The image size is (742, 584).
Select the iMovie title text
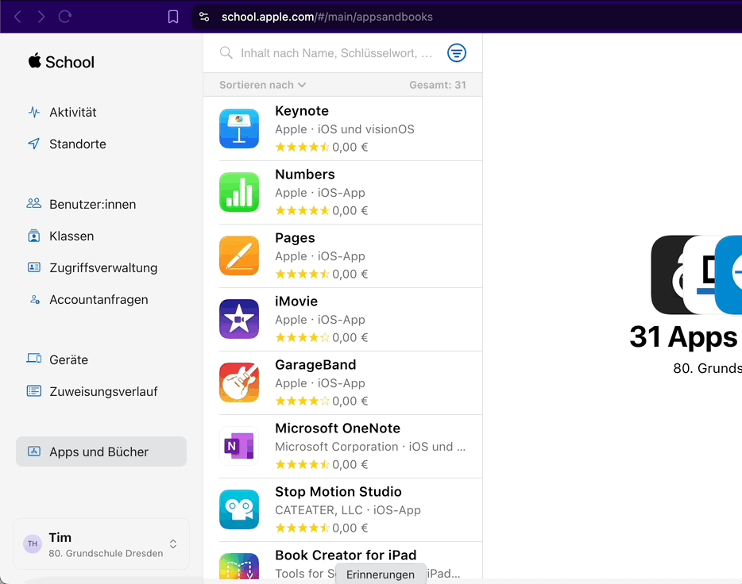pos(296,302)
